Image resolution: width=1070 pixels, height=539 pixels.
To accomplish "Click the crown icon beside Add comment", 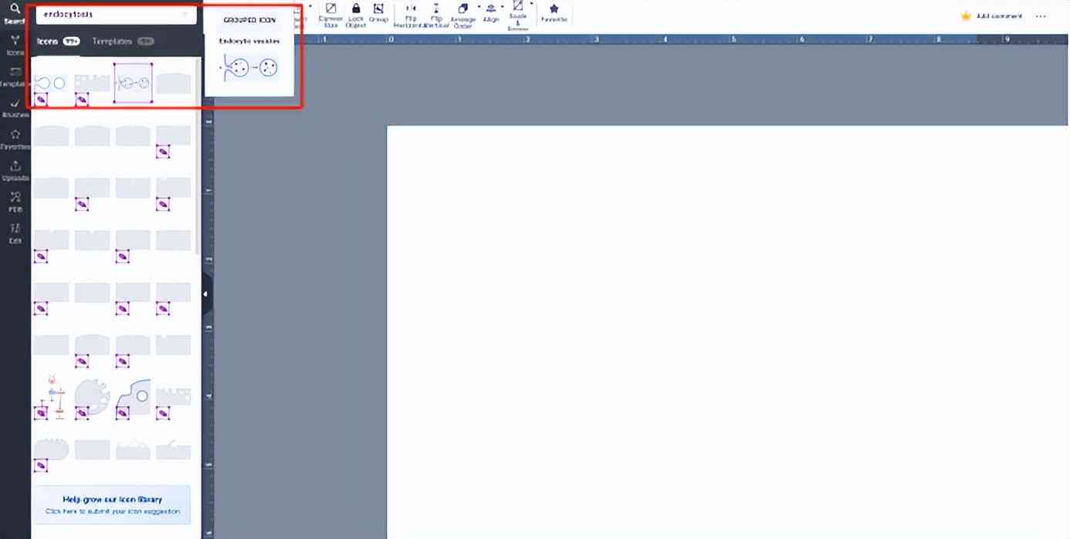I will click(966, 15).
